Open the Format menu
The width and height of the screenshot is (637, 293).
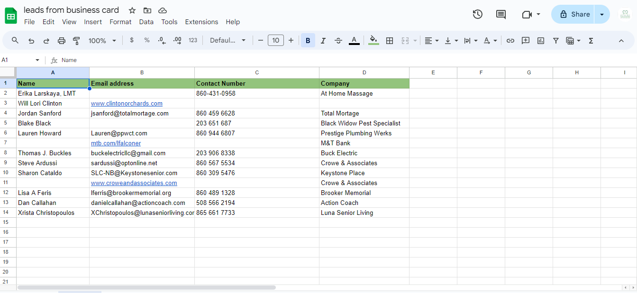(x=120, y=22)
